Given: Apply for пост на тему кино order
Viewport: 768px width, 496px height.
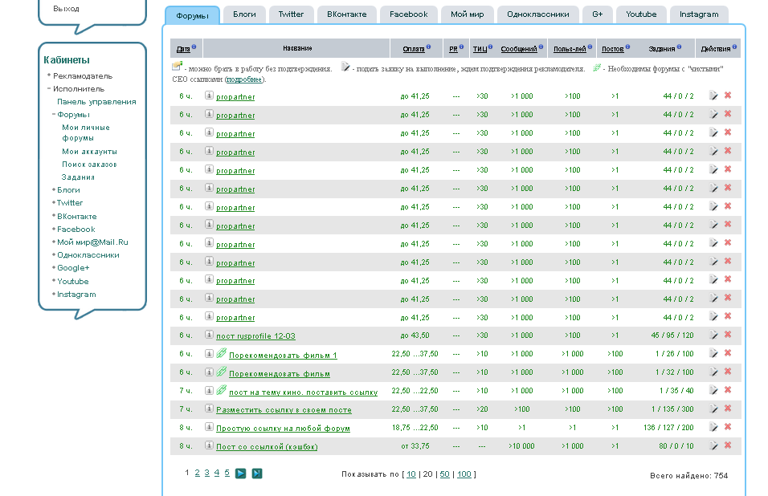Looking at the screenshot, I should 713,390.
